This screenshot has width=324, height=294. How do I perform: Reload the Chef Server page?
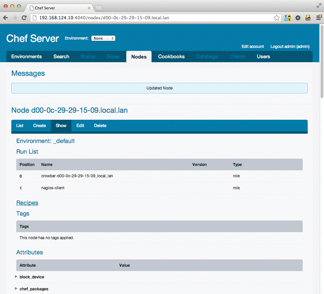pyautogui.click(x=24, y=18)
